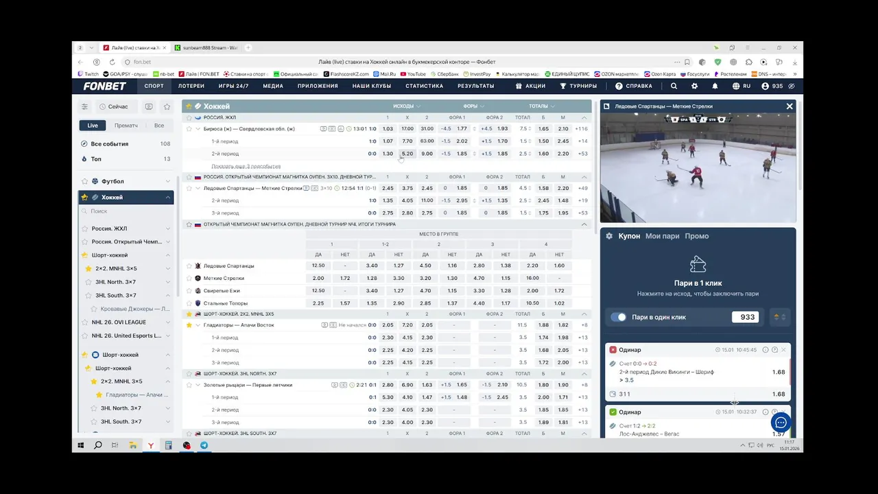
Task: Toggle balance visibility eye icon
Action: [x=792, y=86]
